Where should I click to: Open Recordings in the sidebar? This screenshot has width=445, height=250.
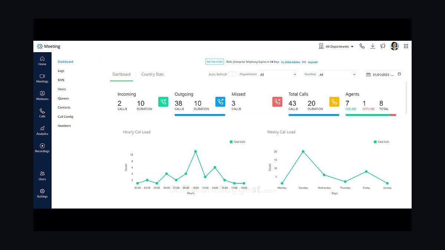coord(42,148)
